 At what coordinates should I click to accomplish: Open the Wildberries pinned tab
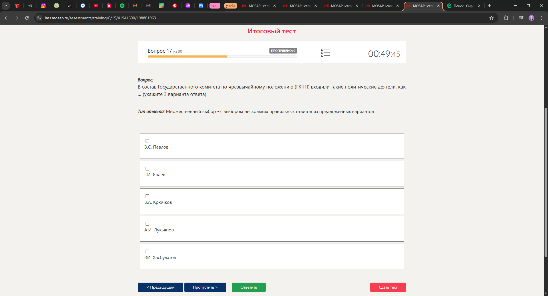pos(188,6)
